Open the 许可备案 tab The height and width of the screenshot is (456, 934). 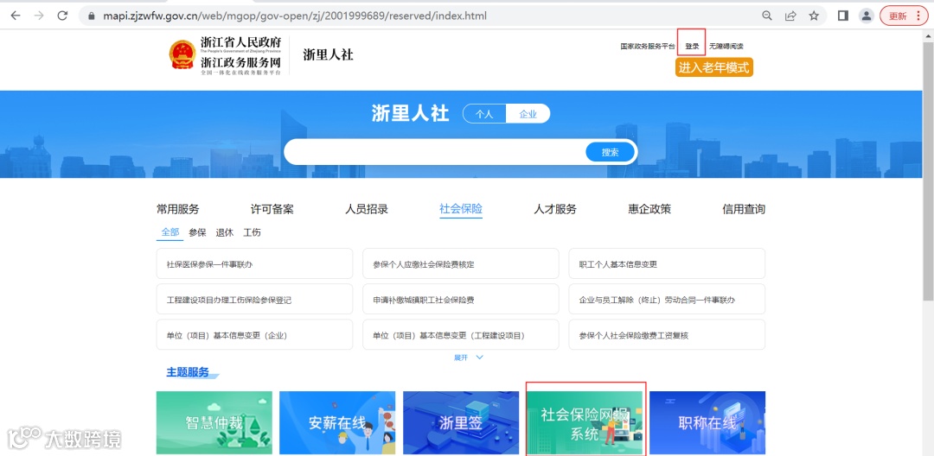tap(272, 209)
